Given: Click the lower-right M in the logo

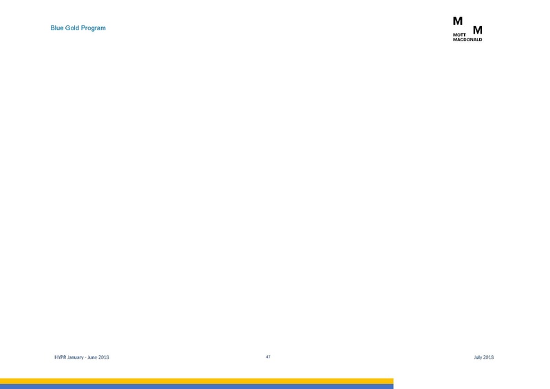Looking at the screenshot, I should [477, 30].
